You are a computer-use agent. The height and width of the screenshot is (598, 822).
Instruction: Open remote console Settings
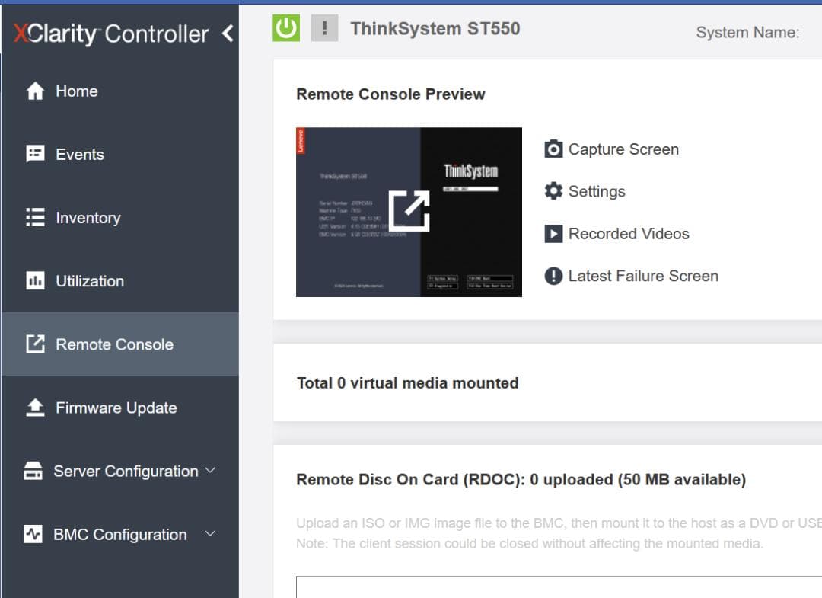point(596,191)
